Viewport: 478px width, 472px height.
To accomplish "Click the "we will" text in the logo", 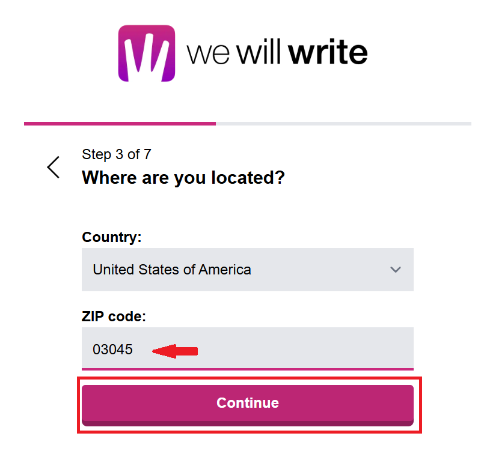I will click(x=235, y=53).
